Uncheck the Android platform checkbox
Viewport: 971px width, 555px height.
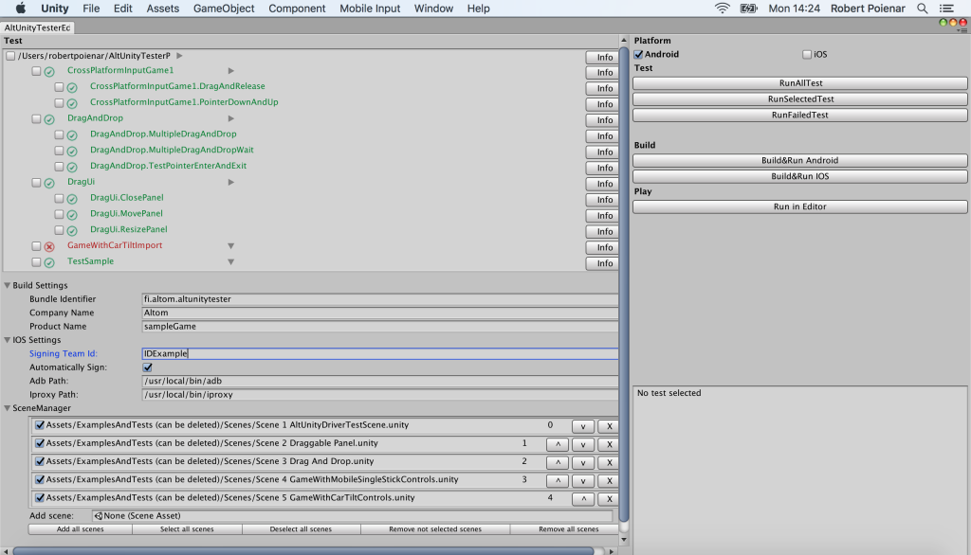tap(638, 54)
